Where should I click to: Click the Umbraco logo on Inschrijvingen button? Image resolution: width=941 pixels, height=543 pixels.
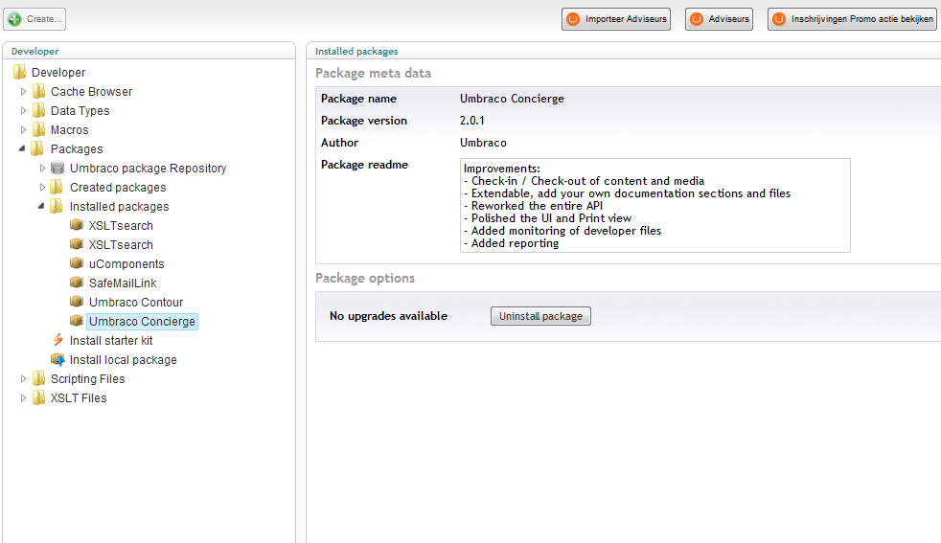779,19
